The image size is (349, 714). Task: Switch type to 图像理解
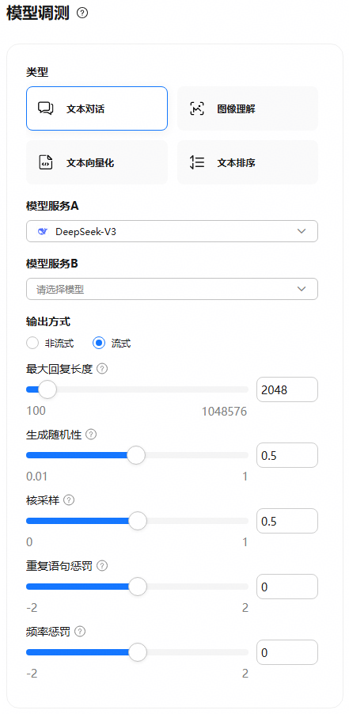248,108
